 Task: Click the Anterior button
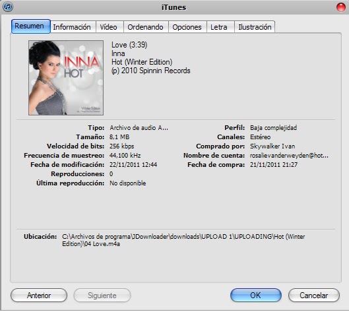[x=39, y=296]
